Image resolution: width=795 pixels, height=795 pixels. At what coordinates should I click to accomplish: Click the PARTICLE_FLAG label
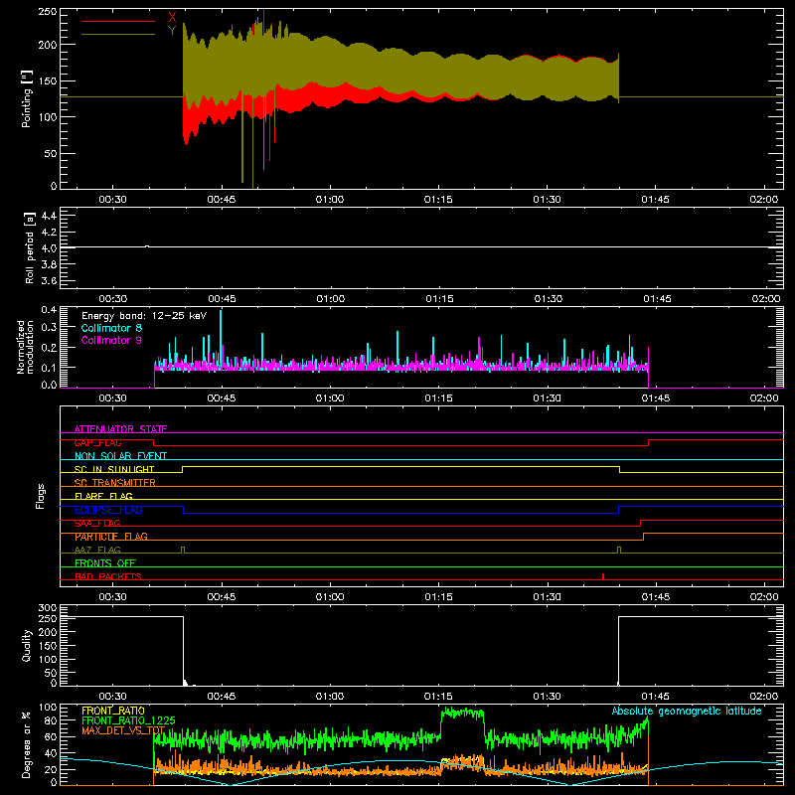pyautogui.click(x=111, y=536)
